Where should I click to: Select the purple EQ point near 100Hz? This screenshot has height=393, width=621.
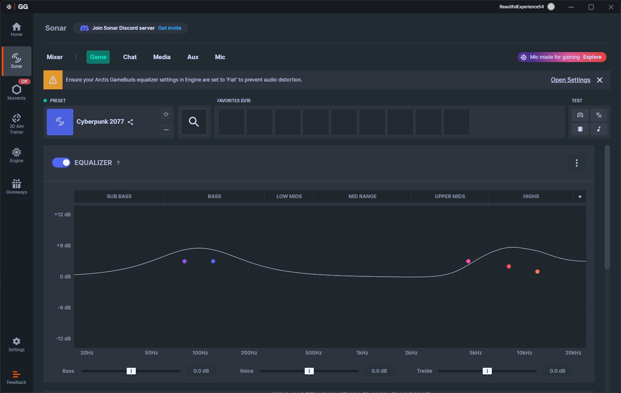click(x=185, y=261)
